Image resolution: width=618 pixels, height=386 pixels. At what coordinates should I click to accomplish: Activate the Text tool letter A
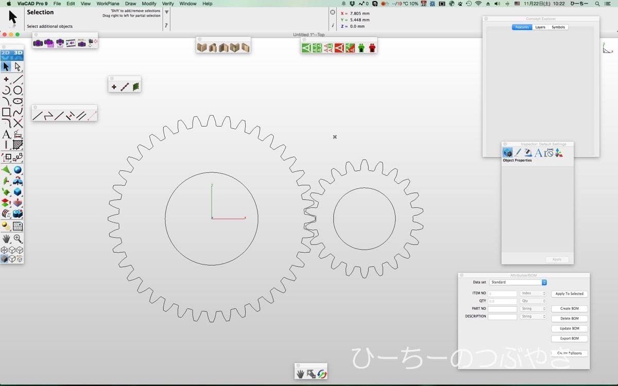6,134
